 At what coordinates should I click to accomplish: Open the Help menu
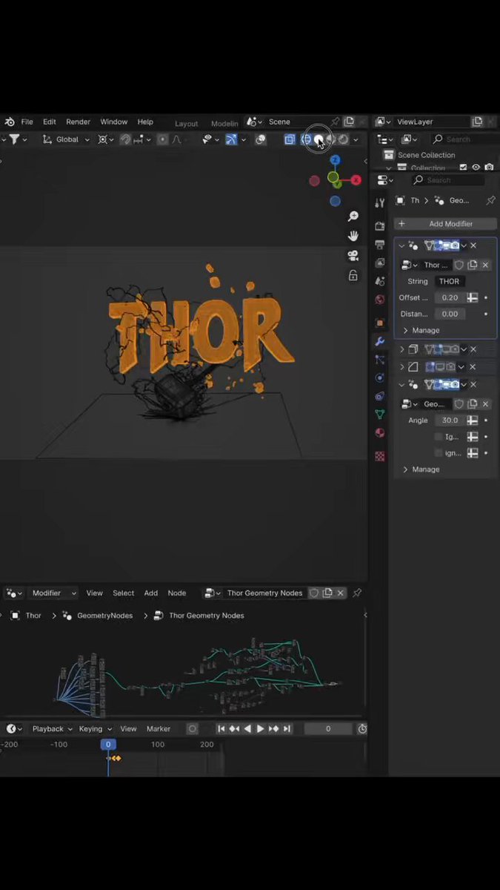pyautogui.click(x=145, y=122)
